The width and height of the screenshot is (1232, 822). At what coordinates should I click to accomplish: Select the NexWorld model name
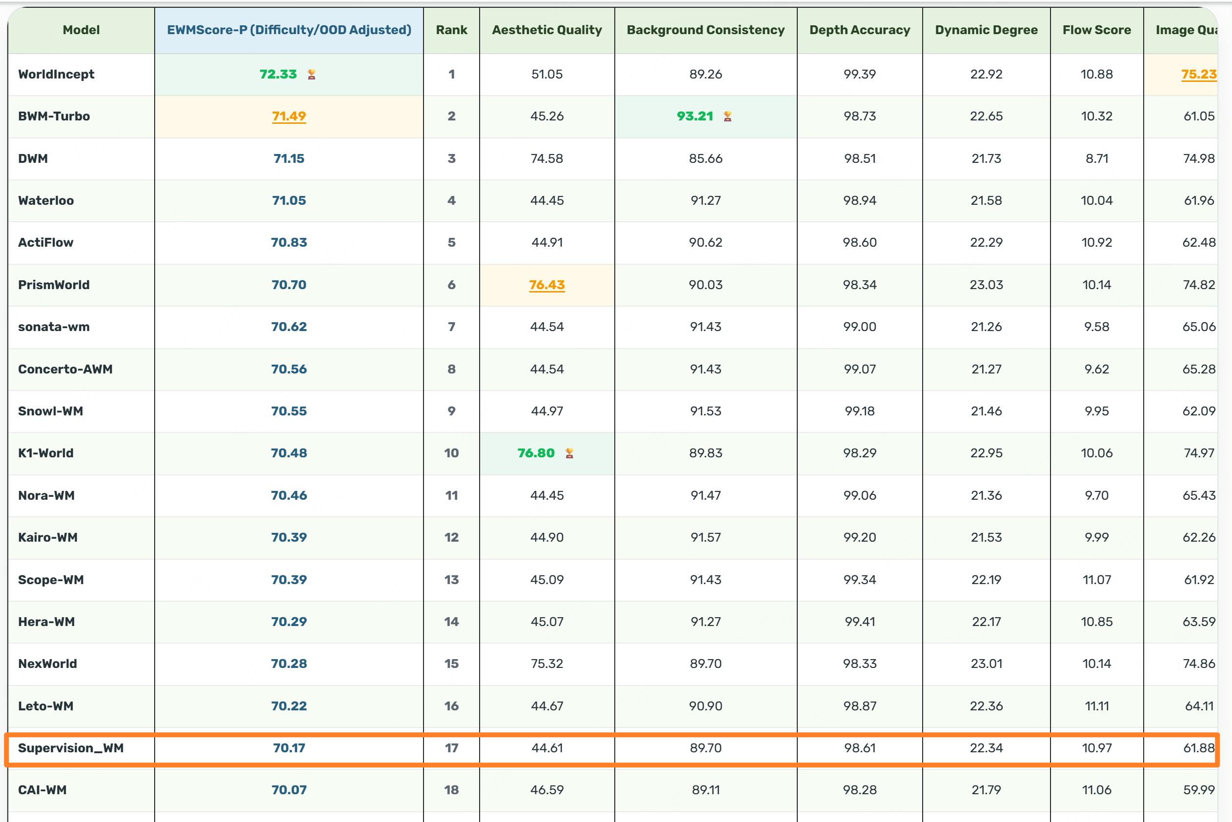tap(48, 664)
